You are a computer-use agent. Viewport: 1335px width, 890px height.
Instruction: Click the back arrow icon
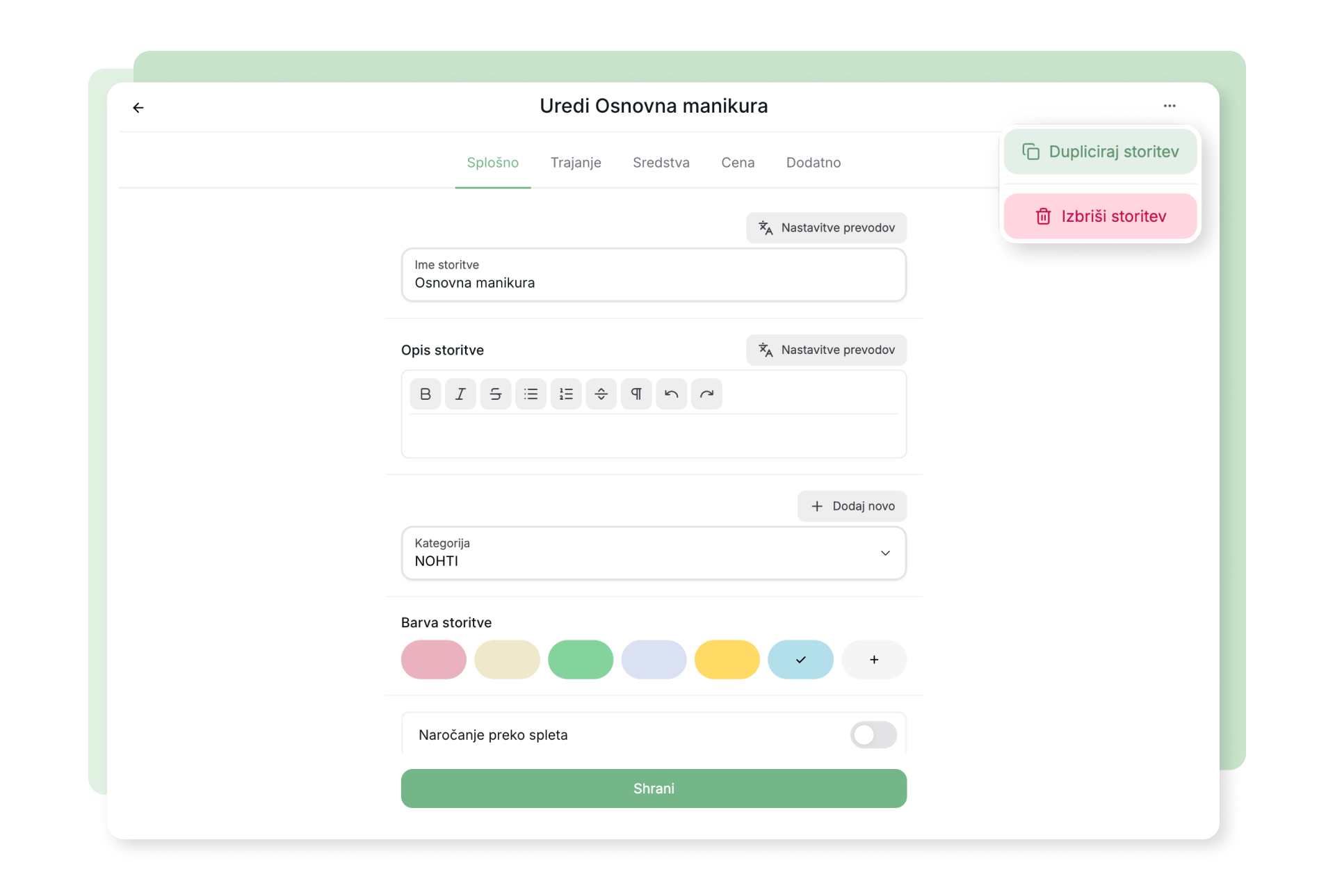coord(138,107)
